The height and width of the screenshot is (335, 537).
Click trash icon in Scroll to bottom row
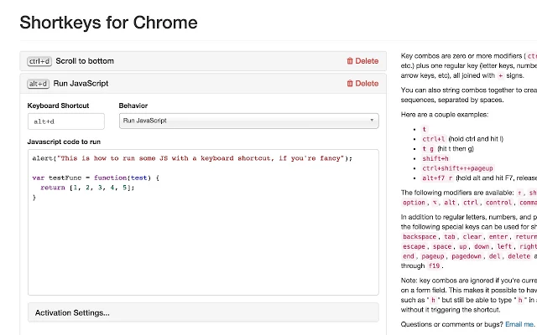(350, 61)
